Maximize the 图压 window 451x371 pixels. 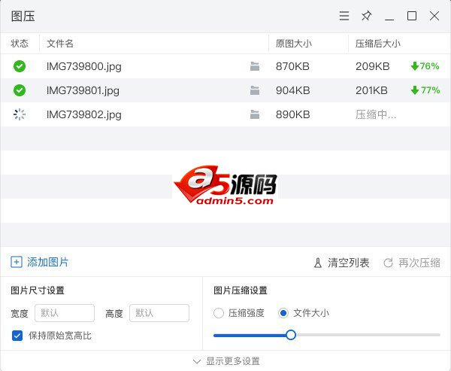coord(412,16)
